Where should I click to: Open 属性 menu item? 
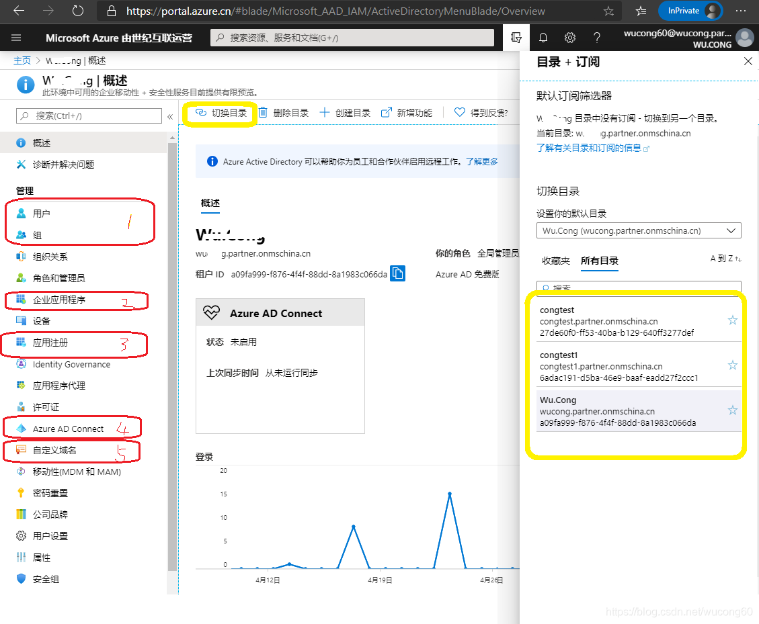click(x=83, y=558)
